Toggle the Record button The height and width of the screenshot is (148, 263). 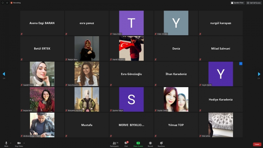pyautogui.click(x=150, y=144)
